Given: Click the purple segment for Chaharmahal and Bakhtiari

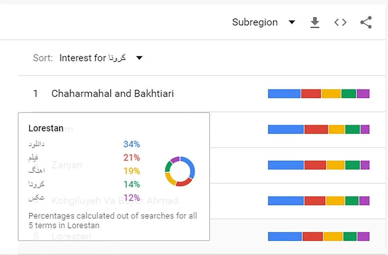Looking at the screenshot, I should (363, 94).
